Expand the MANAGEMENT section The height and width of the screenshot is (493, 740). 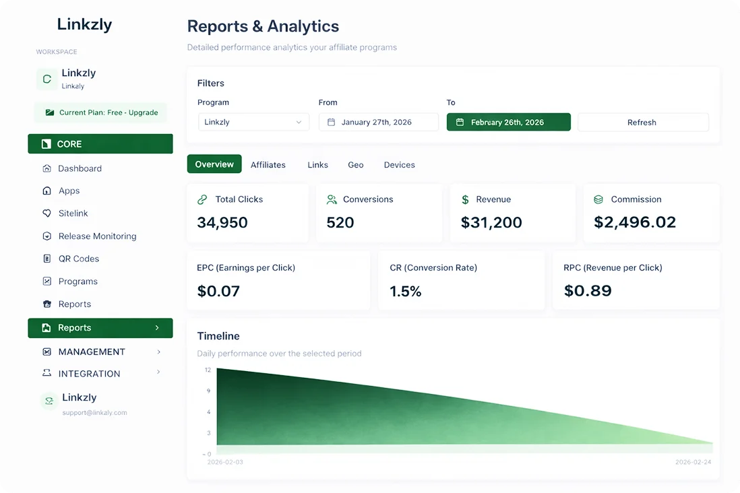pos(100,352)
